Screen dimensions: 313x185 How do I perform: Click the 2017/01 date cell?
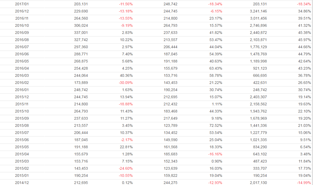(x=21, y=4)
